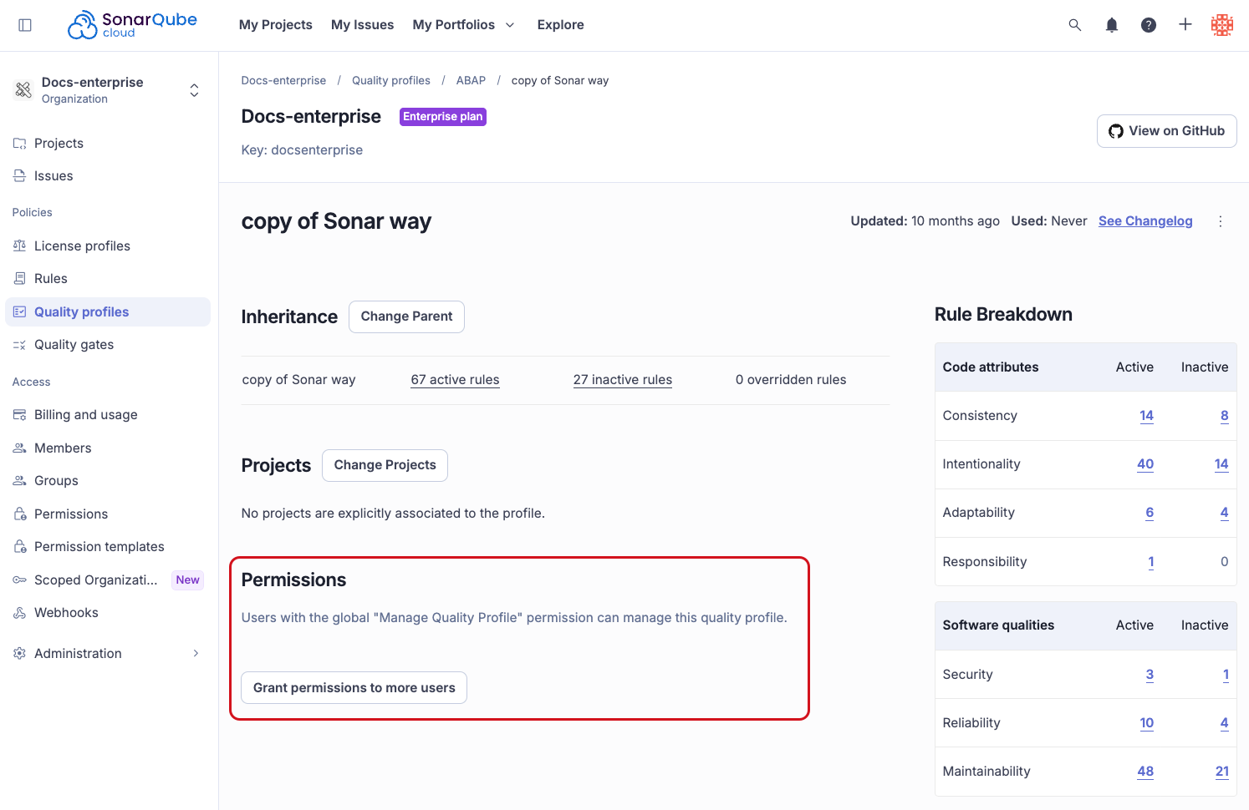Click Maintainability inactive count 21
1249x810 pixels.
pos(1222,772)
